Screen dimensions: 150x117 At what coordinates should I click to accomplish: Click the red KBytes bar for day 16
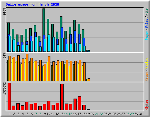click(x=75, y=104)
